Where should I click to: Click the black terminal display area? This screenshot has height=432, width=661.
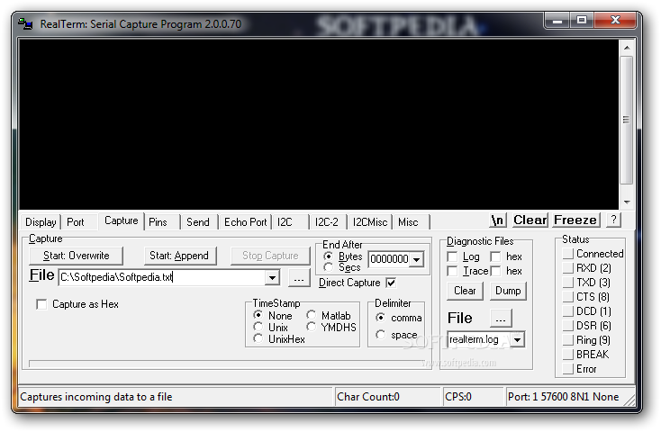pyautogui.click(x=319, y=124)
